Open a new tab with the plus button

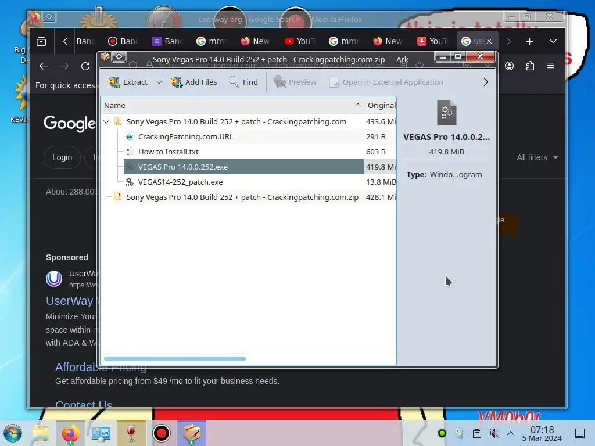pos(529,41)
